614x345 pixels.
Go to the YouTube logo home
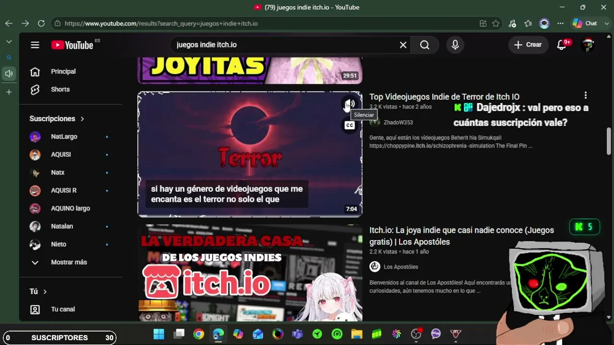point(72,45)
